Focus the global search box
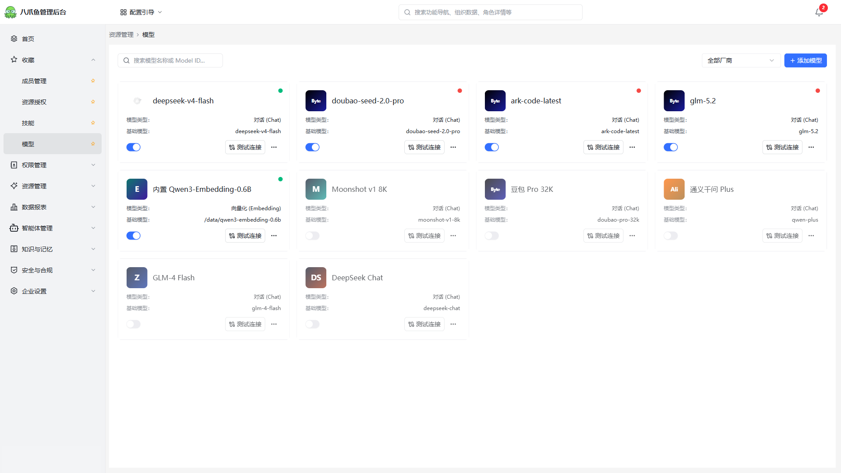 click(x=491, y=12)
